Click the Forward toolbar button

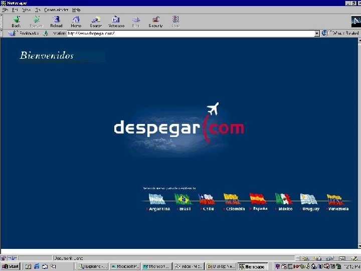tap(37, 22)
